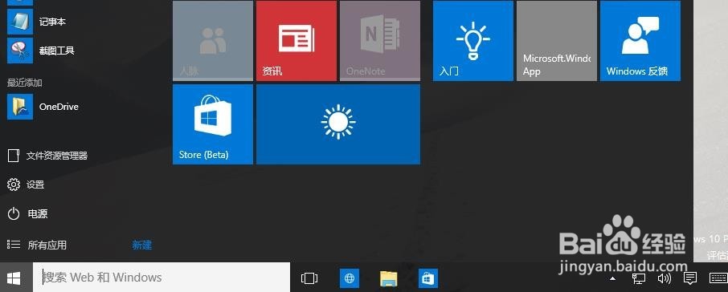The image size is (728, 292).
Task: Open the Windows Feedback (Windows 反馈) tile
Action: (x=640, y=41)
